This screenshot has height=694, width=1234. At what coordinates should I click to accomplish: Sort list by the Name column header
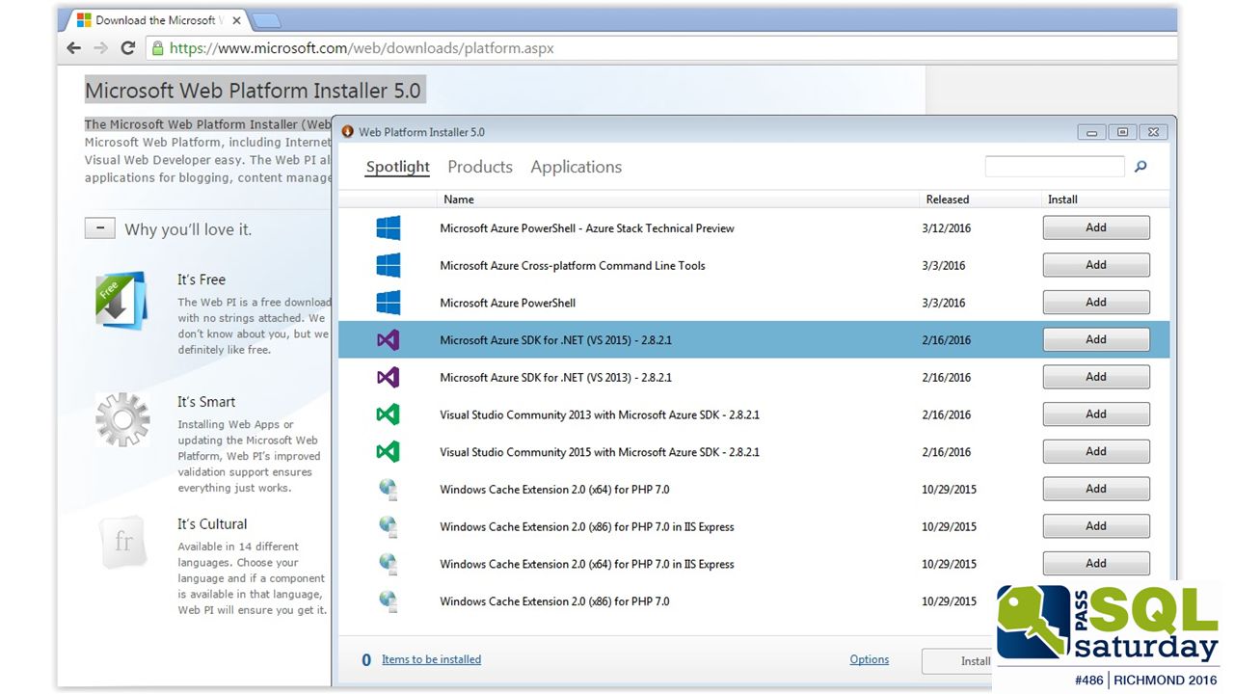tap(459, 200)
